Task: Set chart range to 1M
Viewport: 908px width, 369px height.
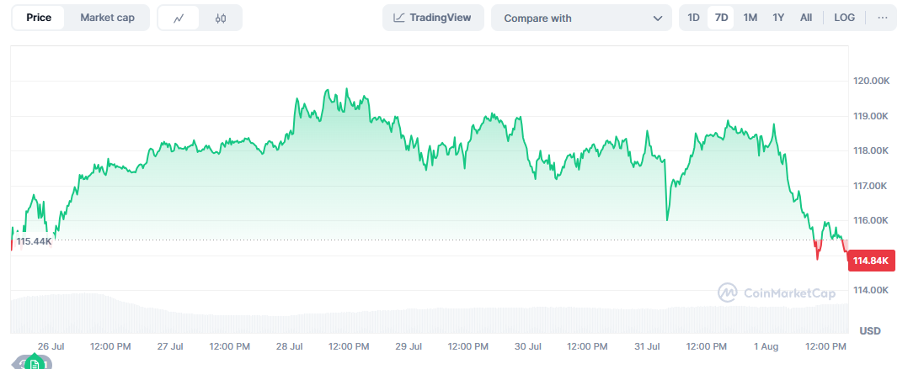Action: pos(750,18)
